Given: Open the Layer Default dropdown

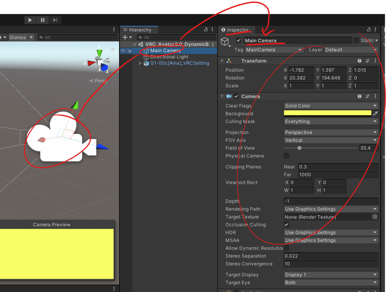Looking at the screenshot, I should [351, 50].
